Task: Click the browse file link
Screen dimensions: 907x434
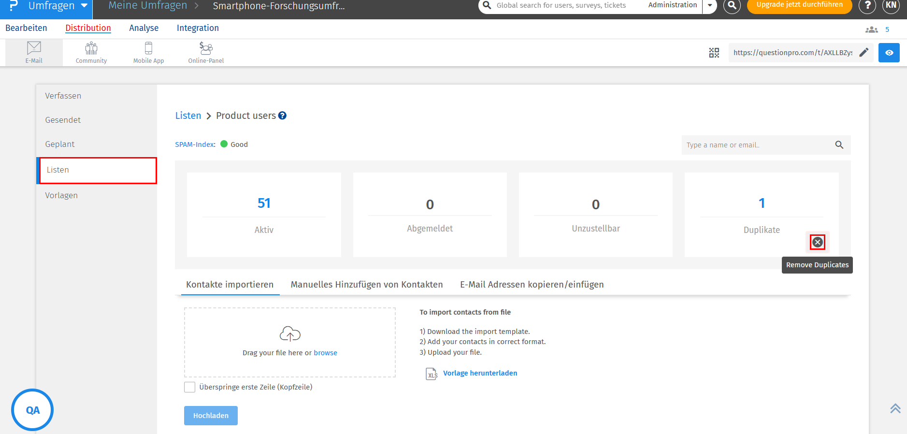Action: tap(326, 353)
